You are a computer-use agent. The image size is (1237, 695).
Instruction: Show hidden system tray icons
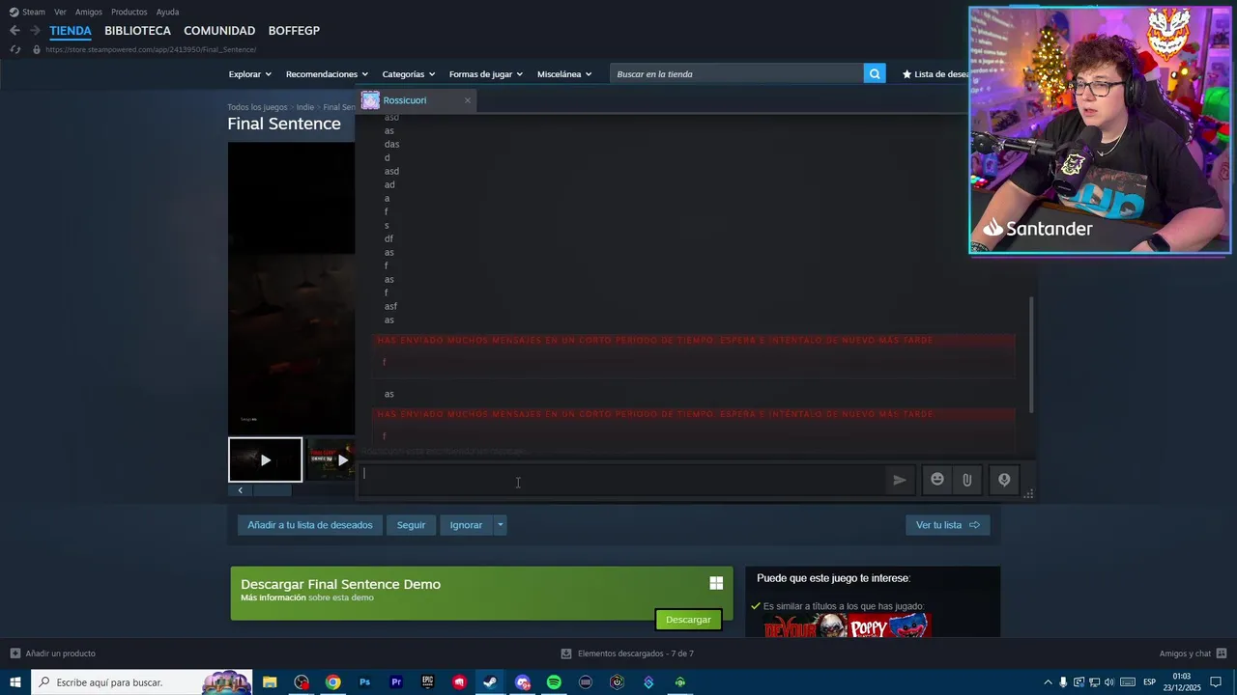tap(1048, 682)
